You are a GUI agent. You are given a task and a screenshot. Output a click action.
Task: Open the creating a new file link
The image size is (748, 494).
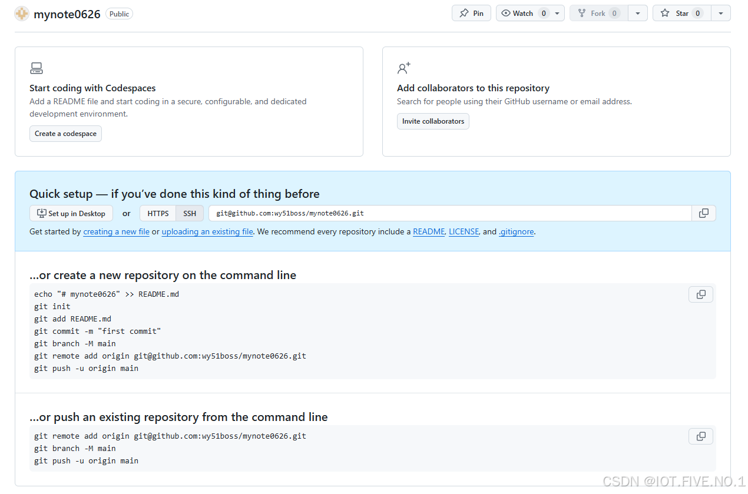point(116,231)
